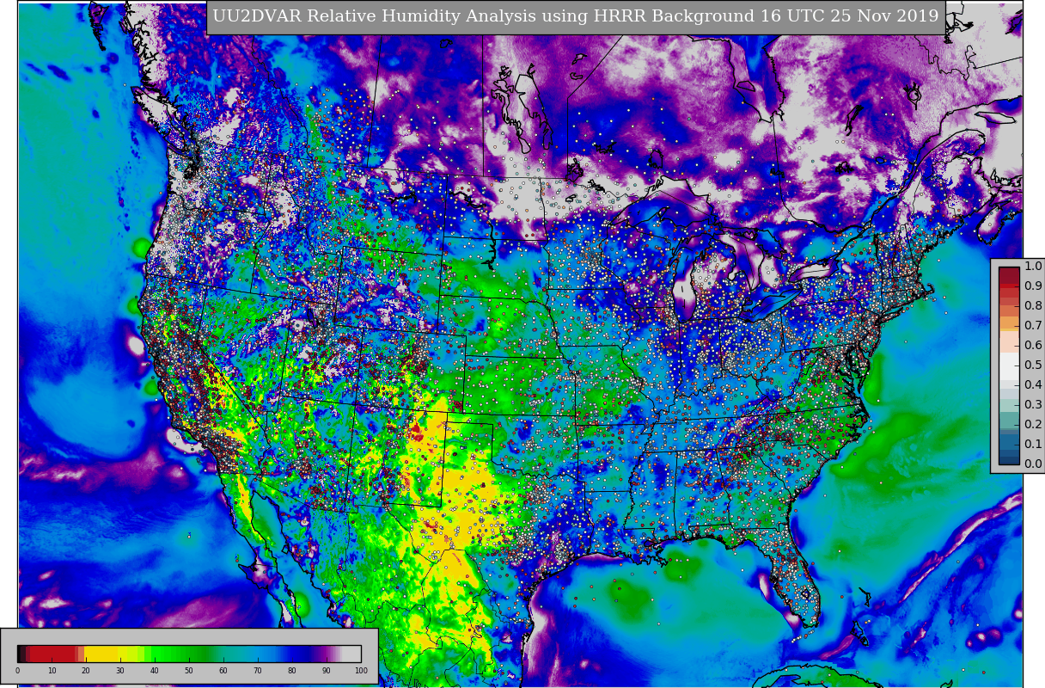The image size is (1045, 688).
Task: Click the "60" tick on humidity colorbar
Action: pyautogui.click(x=223, y=671)
